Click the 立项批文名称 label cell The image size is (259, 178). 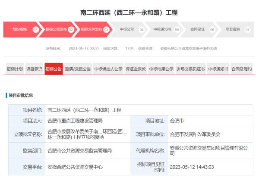[27, 134]
